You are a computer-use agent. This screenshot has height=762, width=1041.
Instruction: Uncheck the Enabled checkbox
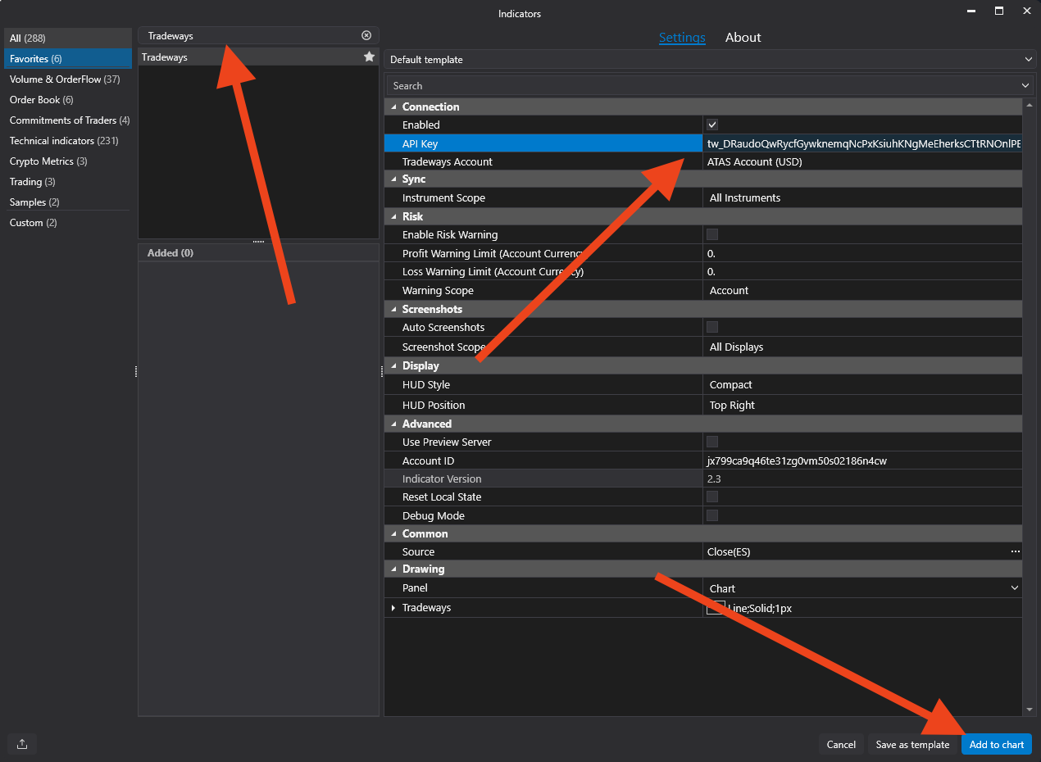712,125
